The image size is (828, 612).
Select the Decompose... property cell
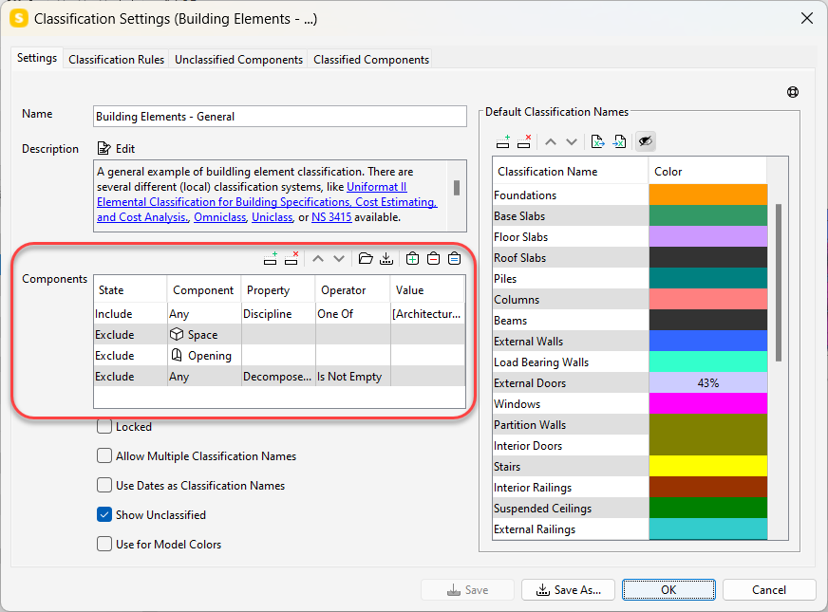coord(278,376)
